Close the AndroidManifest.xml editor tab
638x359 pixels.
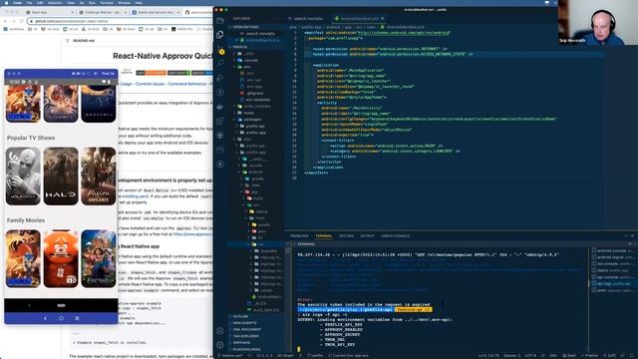383,18
